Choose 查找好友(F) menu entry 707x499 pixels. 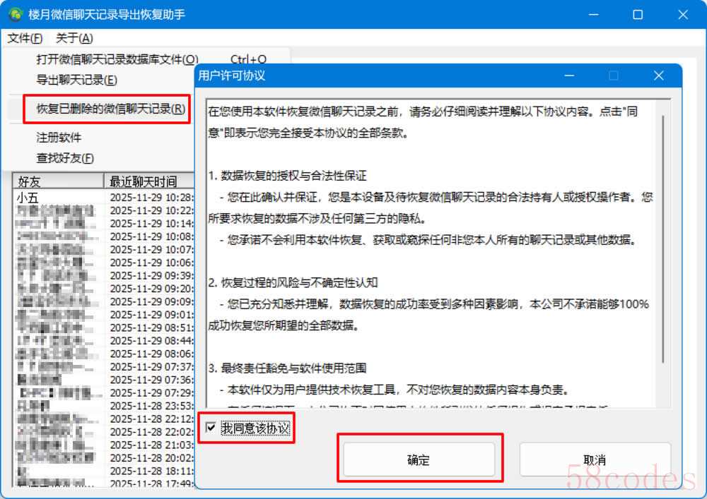coord(65,158)
